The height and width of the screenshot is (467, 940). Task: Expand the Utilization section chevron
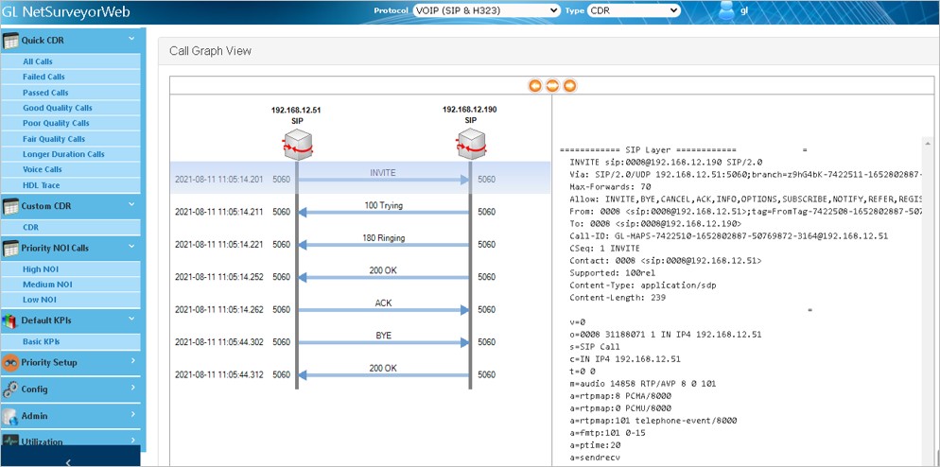click(x=132, y=440)
